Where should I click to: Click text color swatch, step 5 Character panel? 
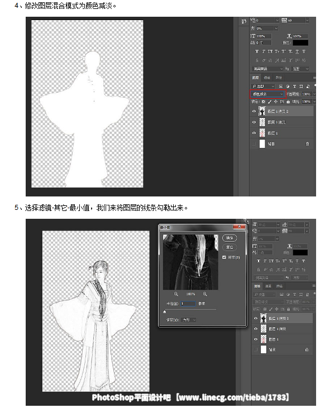(x=300, y=252)
